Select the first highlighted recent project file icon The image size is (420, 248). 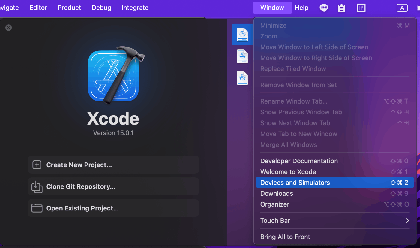242,35
